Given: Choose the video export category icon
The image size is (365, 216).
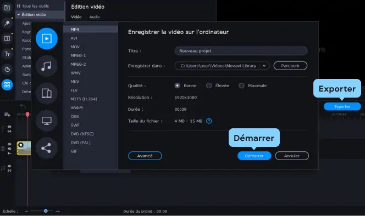Looking at the screenshot, I should tap(47, 38).
